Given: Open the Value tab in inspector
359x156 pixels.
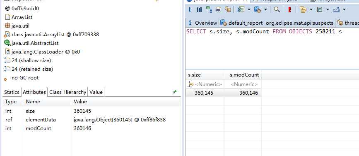Looking at the screenshot, I should [x=96, y=92].
